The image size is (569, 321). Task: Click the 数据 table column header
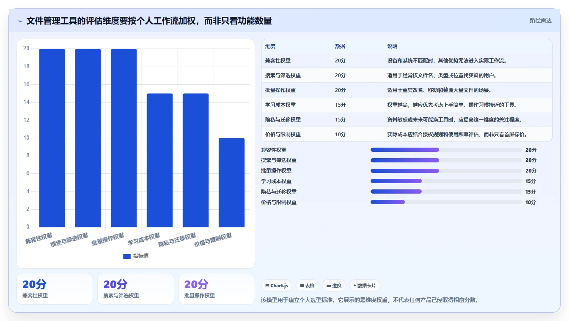coord(340,46)
